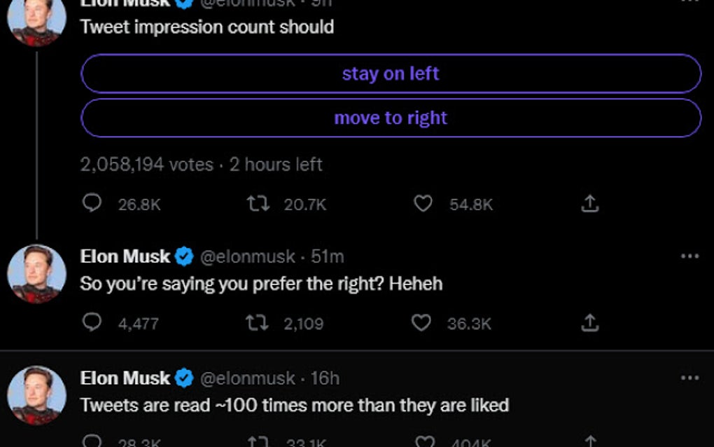Retweet the "prefer the right? Heheh" tweet
The height and width of the screenshot is (447, 714).
(258, 323)
